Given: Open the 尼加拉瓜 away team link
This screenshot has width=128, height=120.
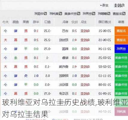Looking at the screenshot, I should pyautogui.click(x=64, y=40).
